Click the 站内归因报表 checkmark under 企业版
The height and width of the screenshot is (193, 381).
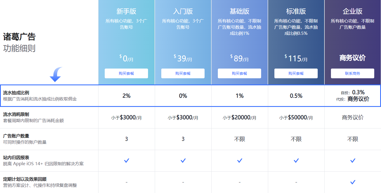353,161
